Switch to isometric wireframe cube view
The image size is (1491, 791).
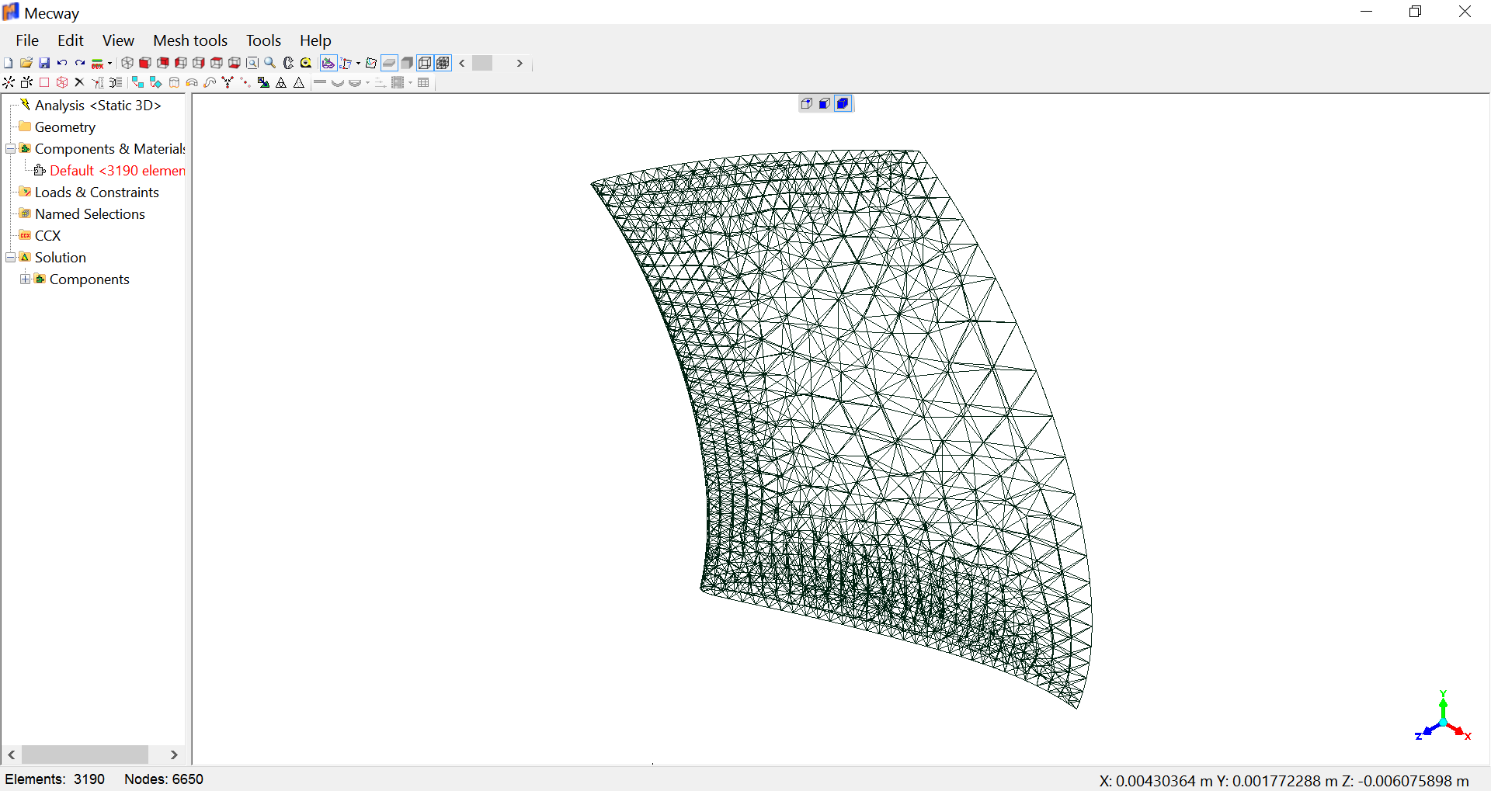coord(127,63)
